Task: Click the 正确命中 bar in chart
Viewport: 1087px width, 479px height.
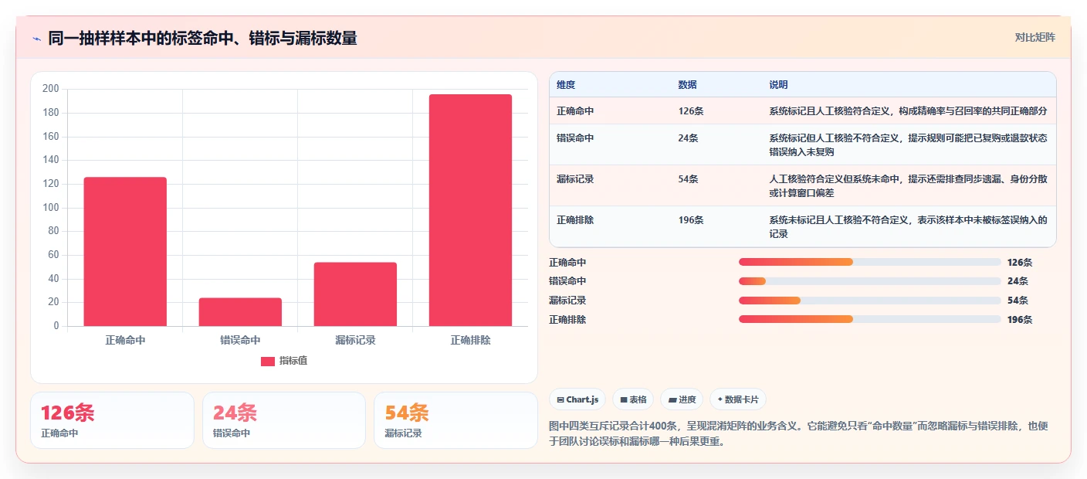Action: [125, 252]
